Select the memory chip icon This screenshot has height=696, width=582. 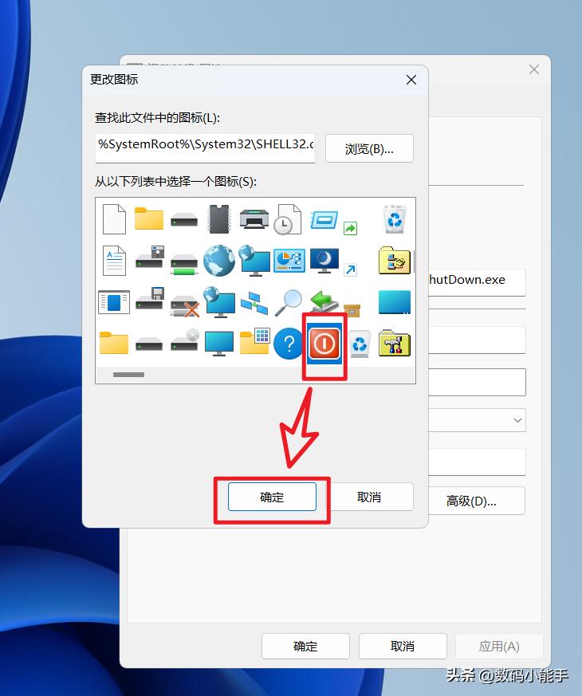[x=219, y=218]
